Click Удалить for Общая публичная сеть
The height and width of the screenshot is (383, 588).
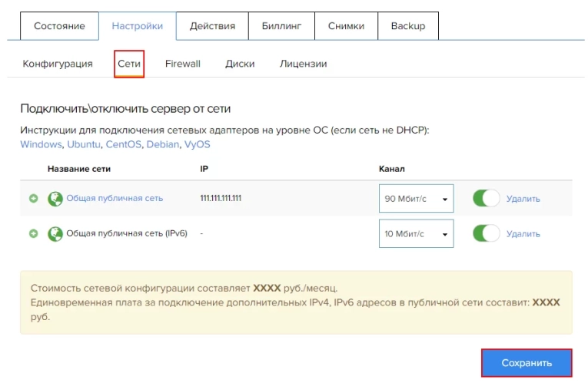[523, 199]
